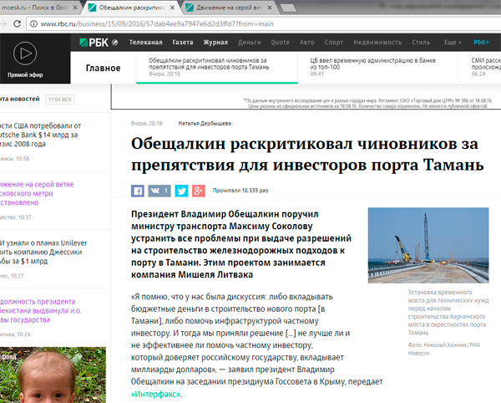Switch to the moesk.ru search tab
The height and width of the screenshot is (403, 501).
click(x=38, y=7)
